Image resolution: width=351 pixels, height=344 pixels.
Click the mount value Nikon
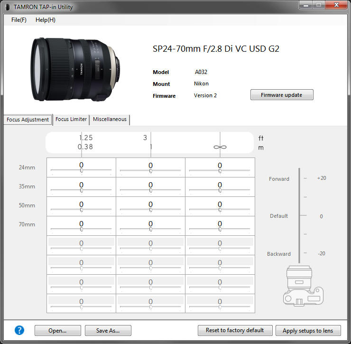tap(201, 84)
